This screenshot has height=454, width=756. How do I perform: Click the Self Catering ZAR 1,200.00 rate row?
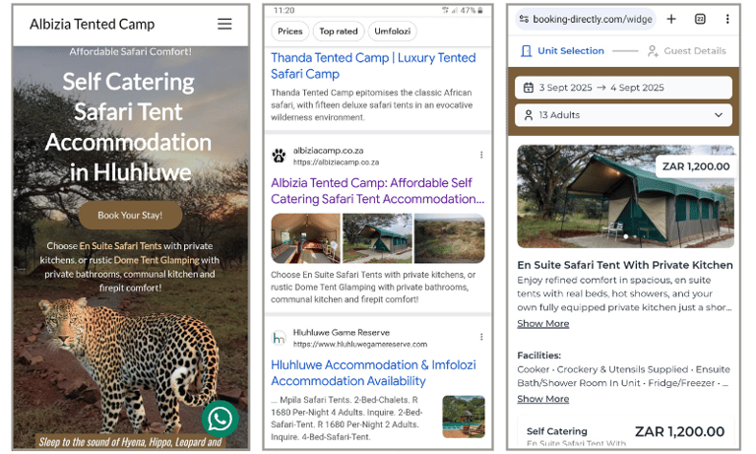pos(625,432)
